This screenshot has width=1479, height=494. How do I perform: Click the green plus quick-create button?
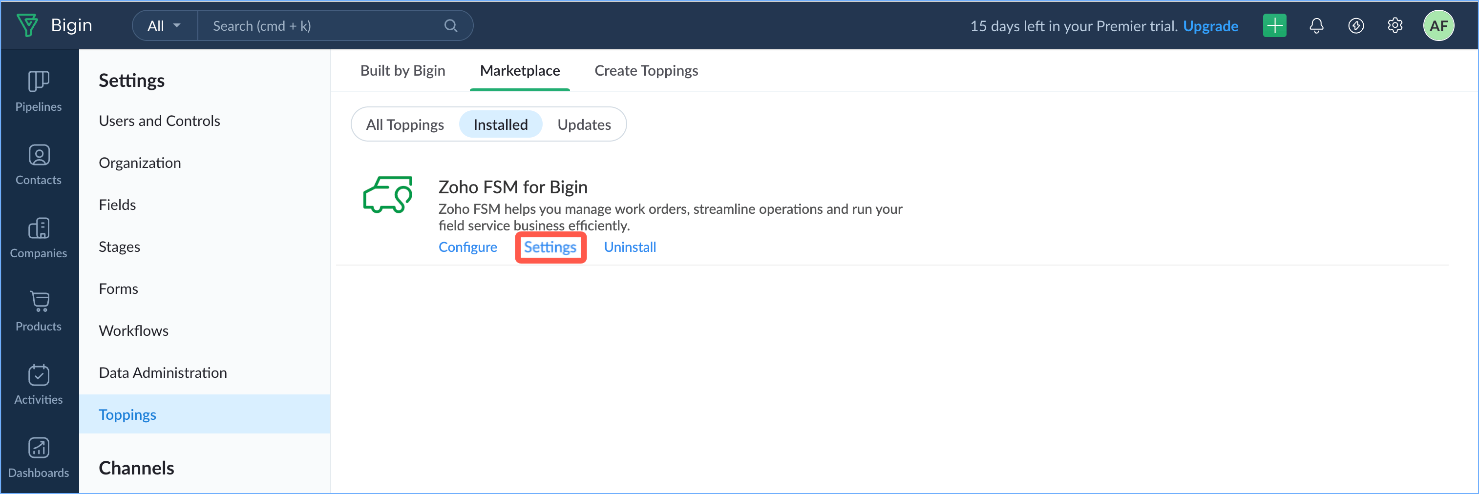point(1274,26)
